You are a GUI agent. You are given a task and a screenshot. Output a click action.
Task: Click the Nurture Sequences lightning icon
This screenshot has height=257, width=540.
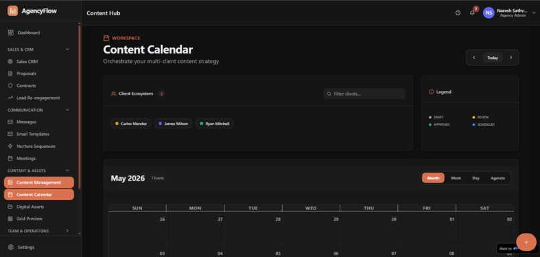click(x=10, y=146)
